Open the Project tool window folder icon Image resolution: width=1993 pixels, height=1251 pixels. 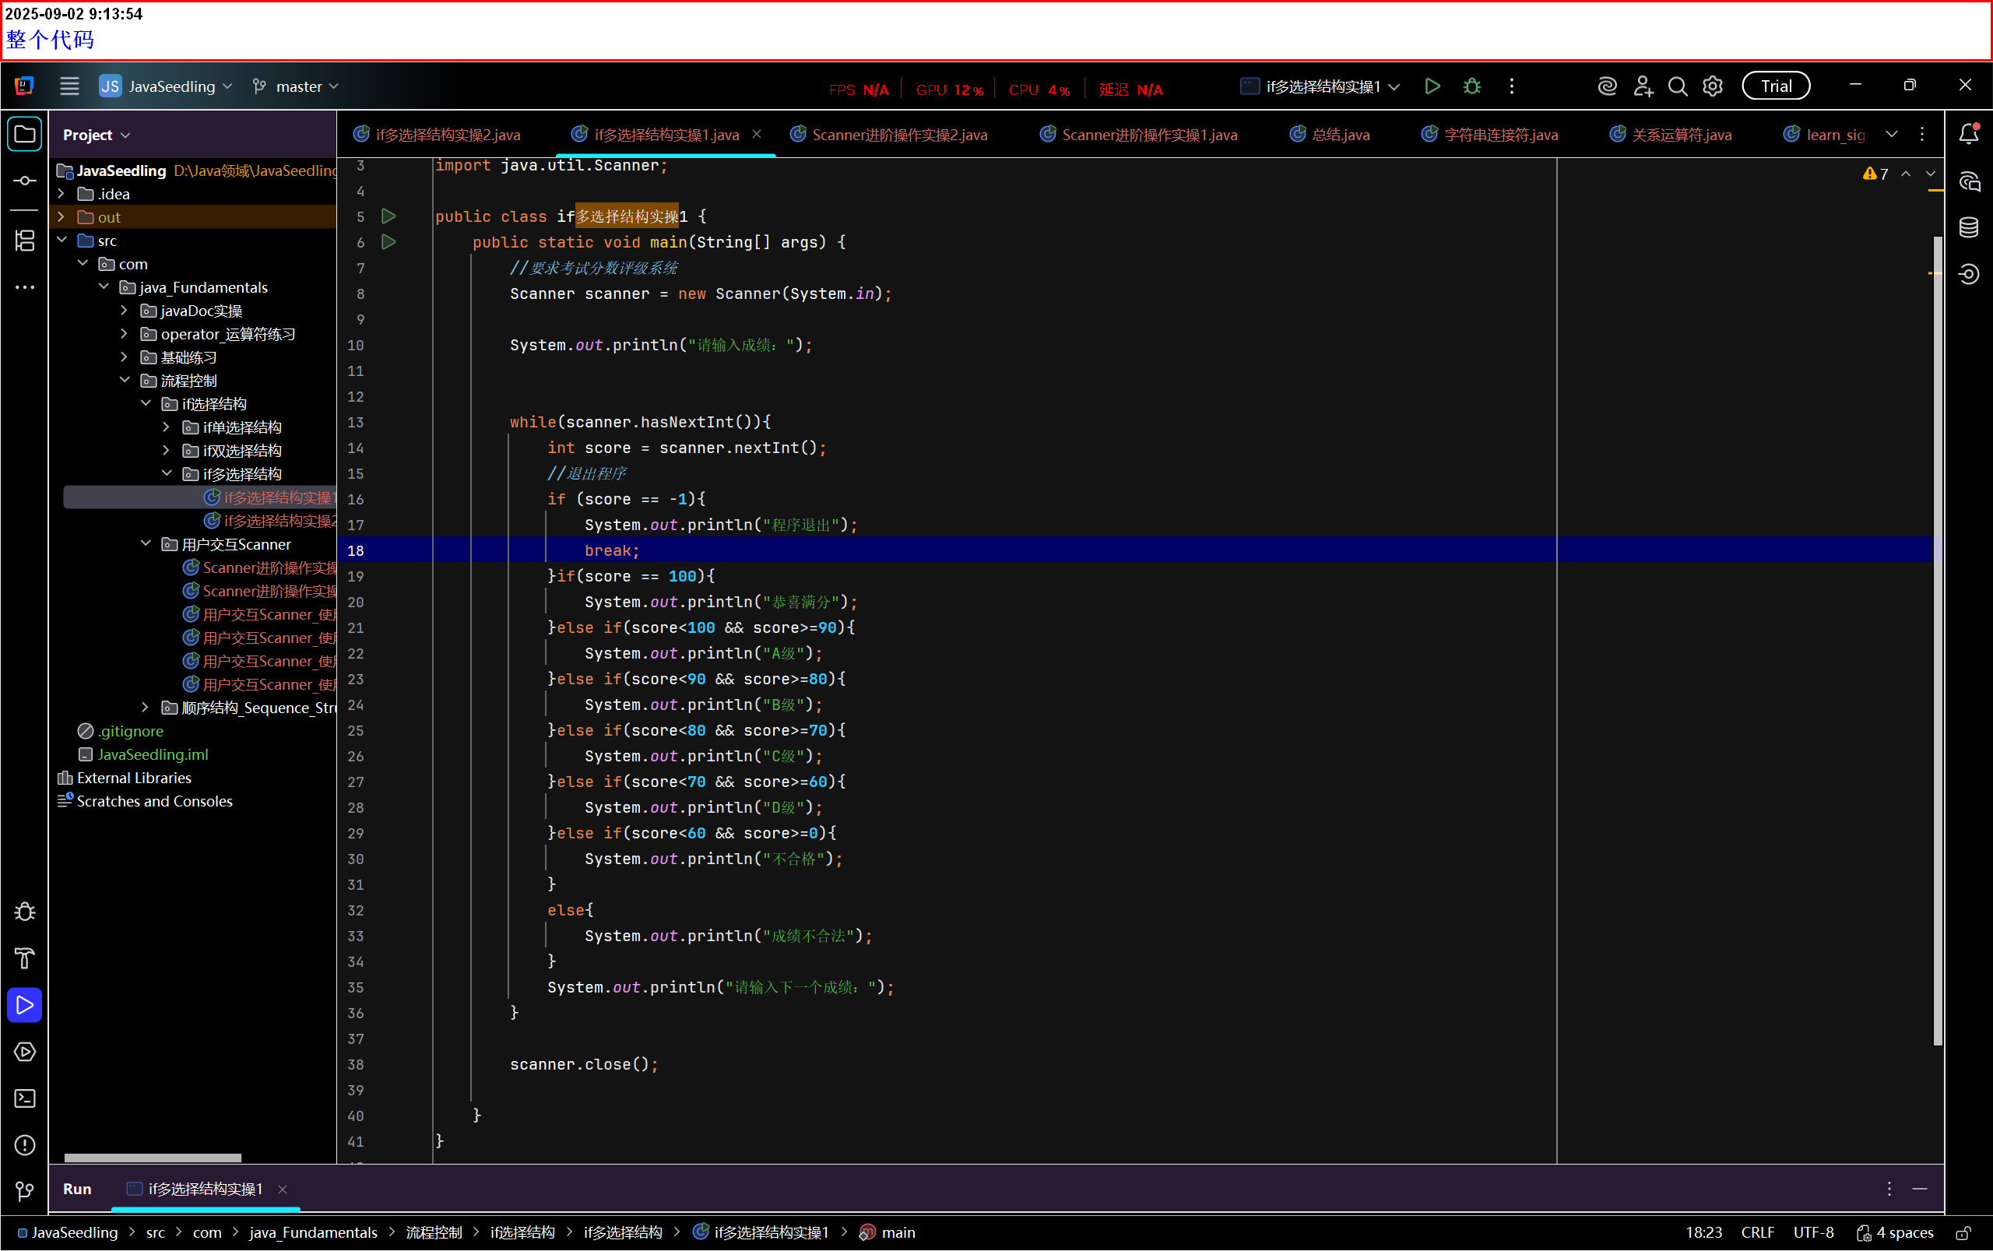tap(25, 134)
